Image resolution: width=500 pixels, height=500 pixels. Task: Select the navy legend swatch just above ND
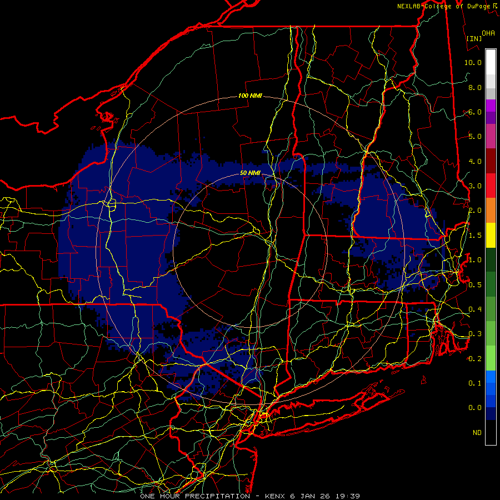pyautogui.click(x=491, y=414)
